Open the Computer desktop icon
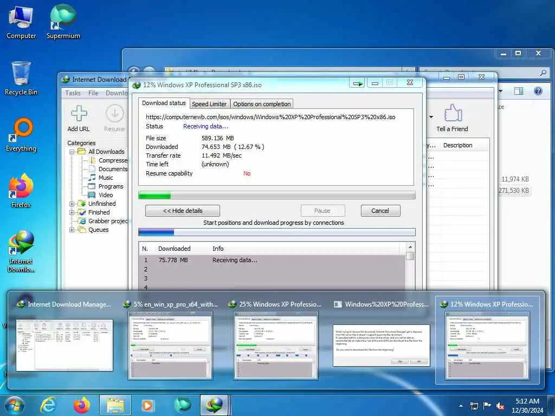 click(x=21, y=22)
